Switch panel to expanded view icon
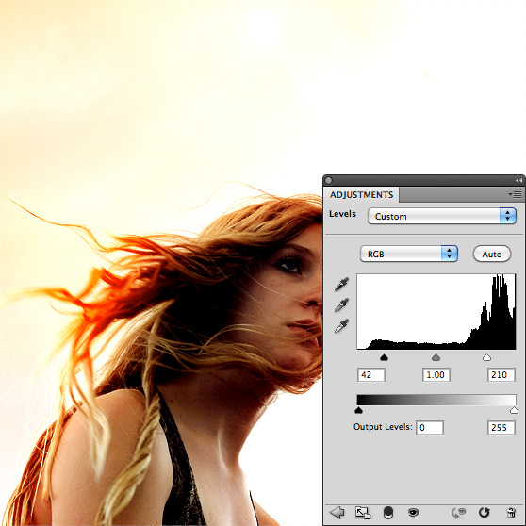 pyautogui.click(x=363, y=513)
